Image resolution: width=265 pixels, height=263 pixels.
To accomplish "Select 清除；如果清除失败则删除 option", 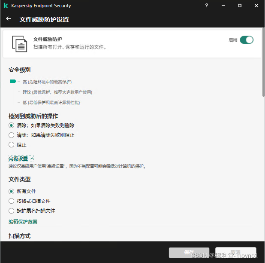I will click(42, 125).
